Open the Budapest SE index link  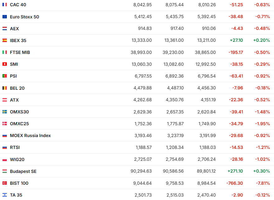pyautogui.click(x=23, y=171)
